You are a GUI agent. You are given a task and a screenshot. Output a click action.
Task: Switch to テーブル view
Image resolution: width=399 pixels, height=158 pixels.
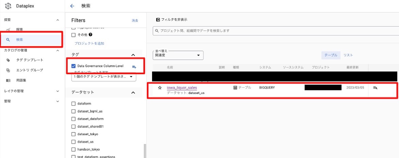331,55
